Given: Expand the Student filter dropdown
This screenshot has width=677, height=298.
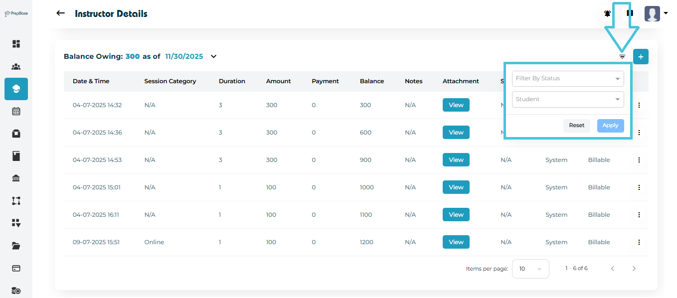Looking at the screenshot, I should [x=568, y=99].
